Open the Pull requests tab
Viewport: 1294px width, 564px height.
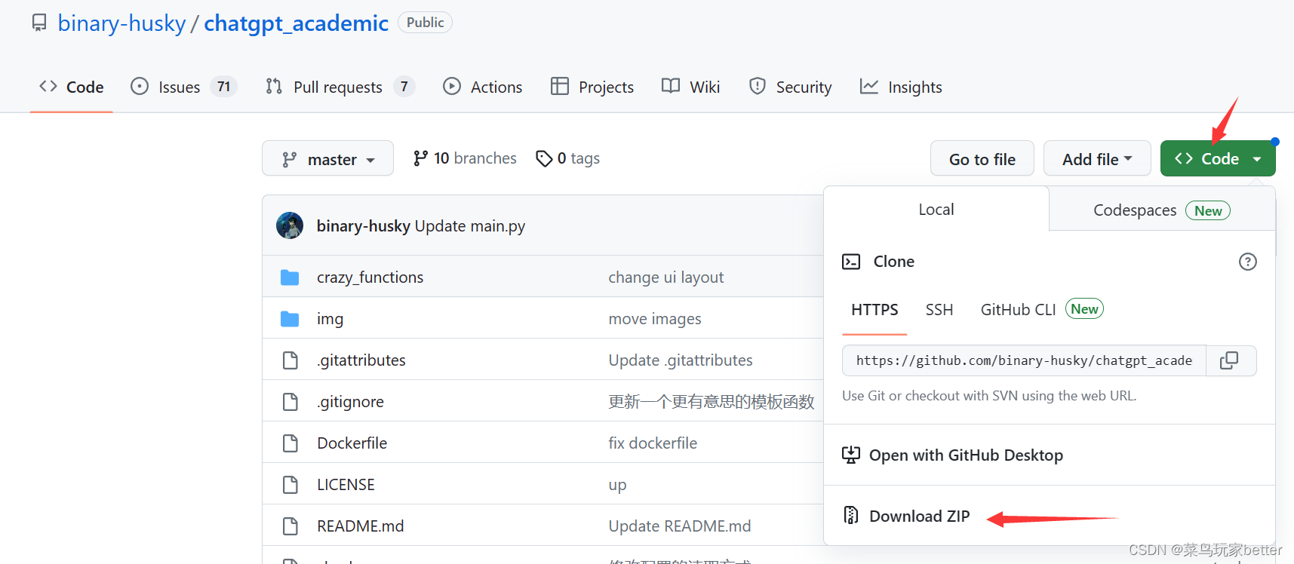(x=340, y=87)
